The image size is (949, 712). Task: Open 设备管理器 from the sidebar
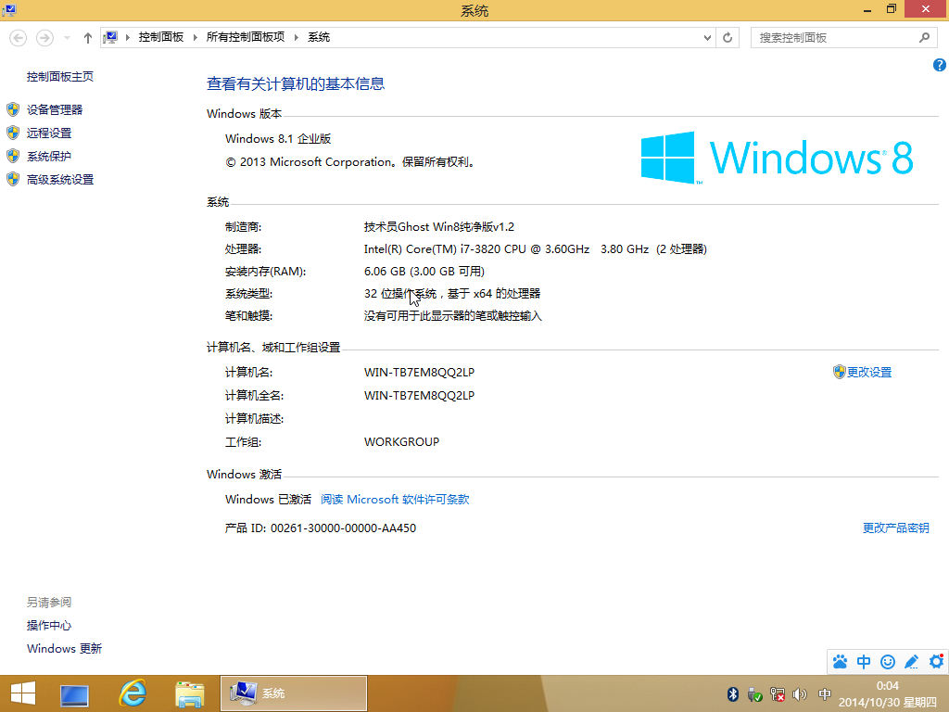pos(55,109)
